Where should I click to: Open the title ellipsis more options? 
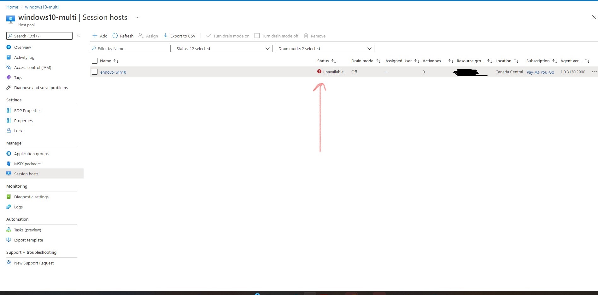pos(138,17)
